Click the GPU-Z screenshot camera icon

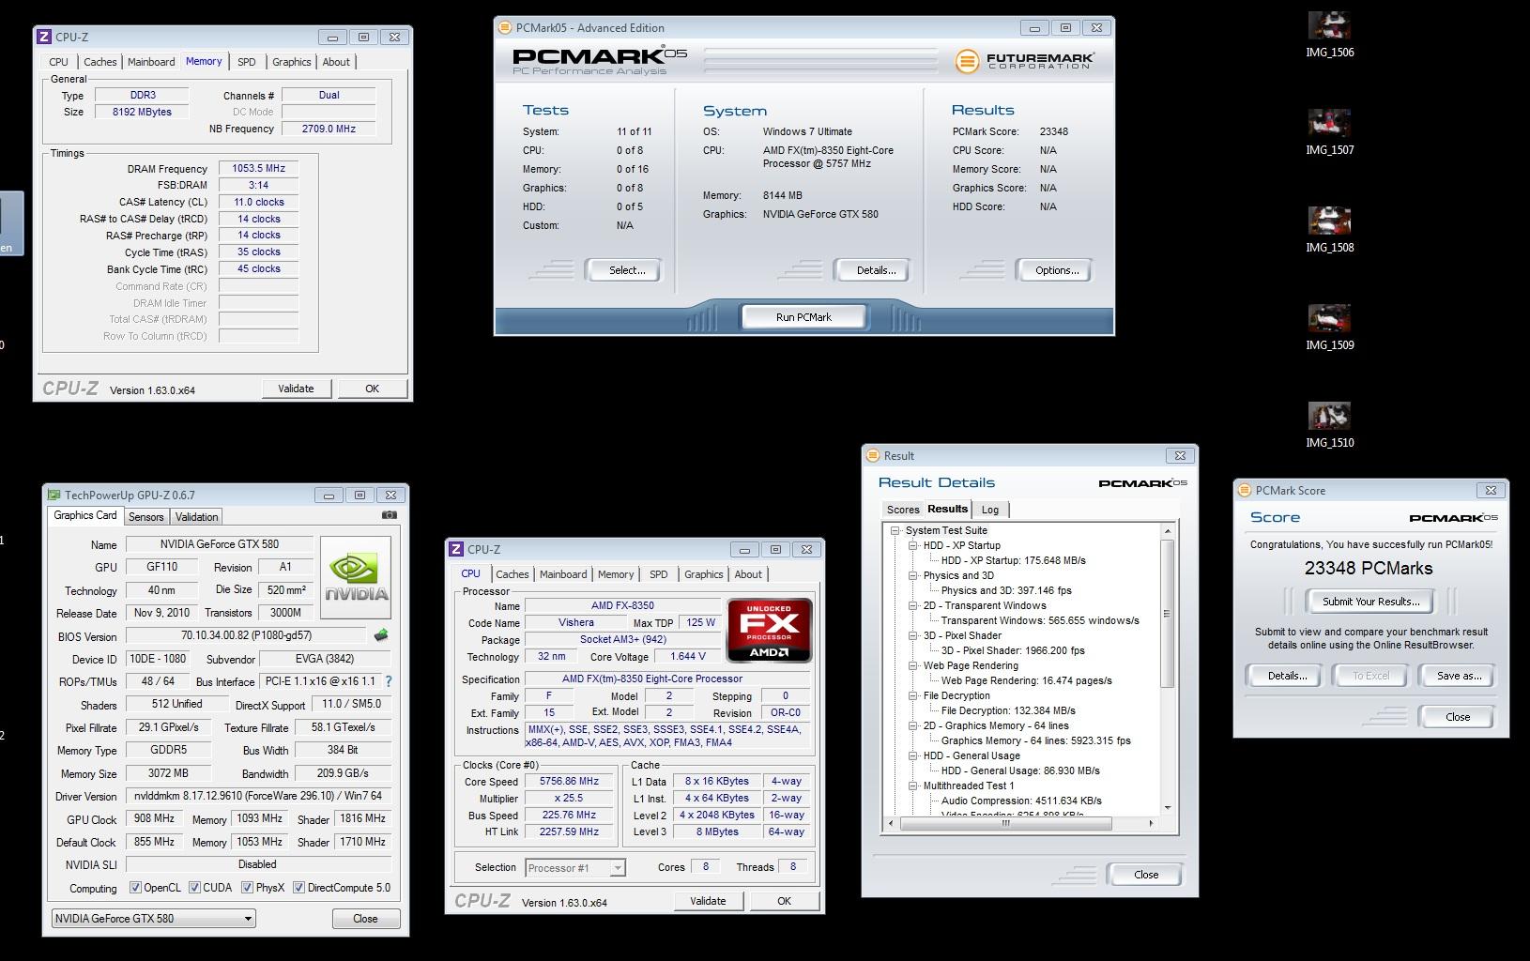390,515
